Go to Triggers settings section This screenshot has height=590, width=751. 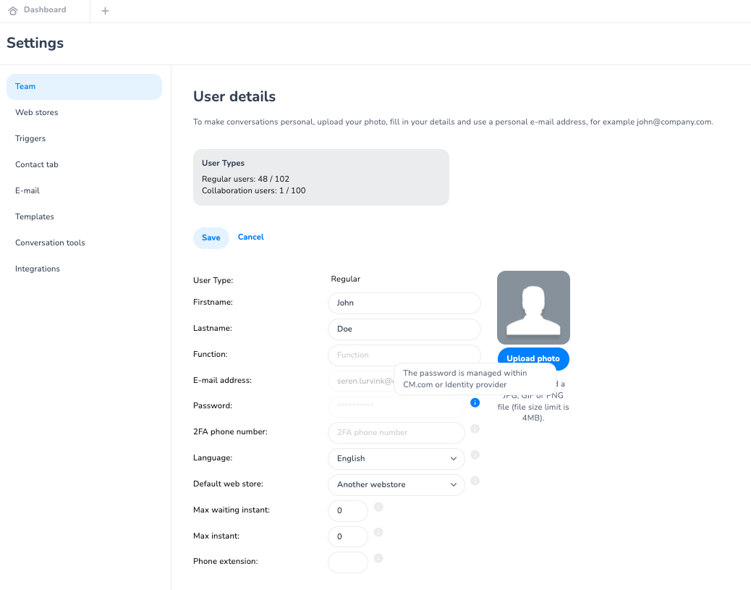coord(30,139)
